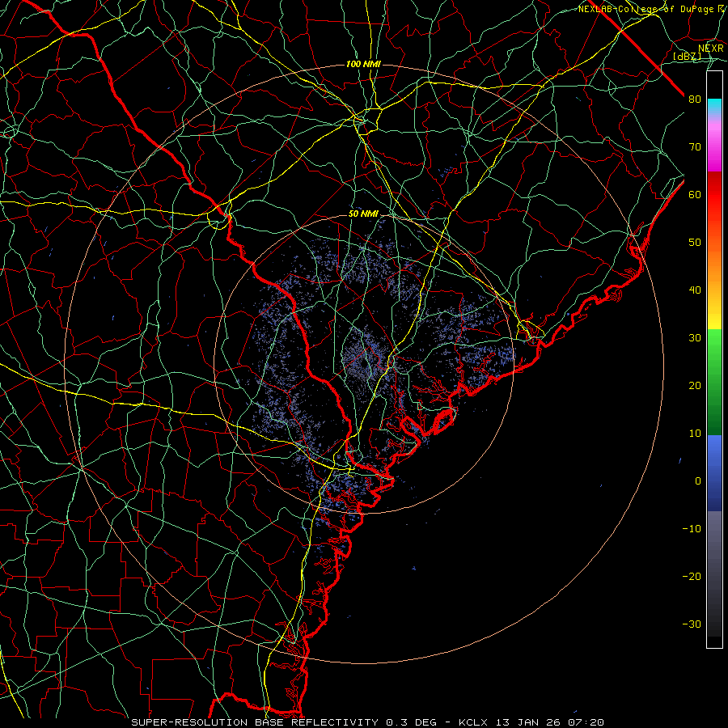Click the -10 dBZ scale label
This screenshot has height=728, width=728.
692,528
